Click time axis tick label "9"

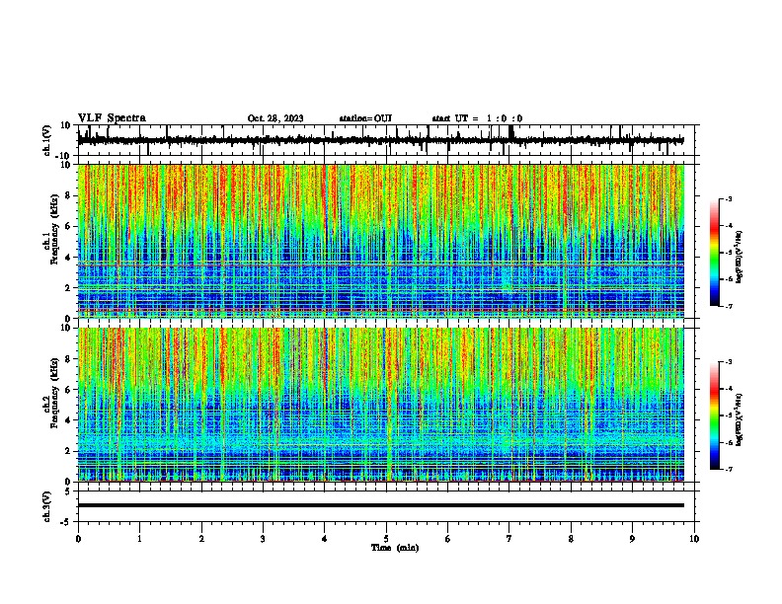click(632, 539)
